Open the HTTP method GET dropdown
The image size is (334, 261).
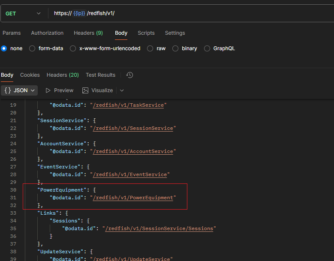(x=23, y=13)
